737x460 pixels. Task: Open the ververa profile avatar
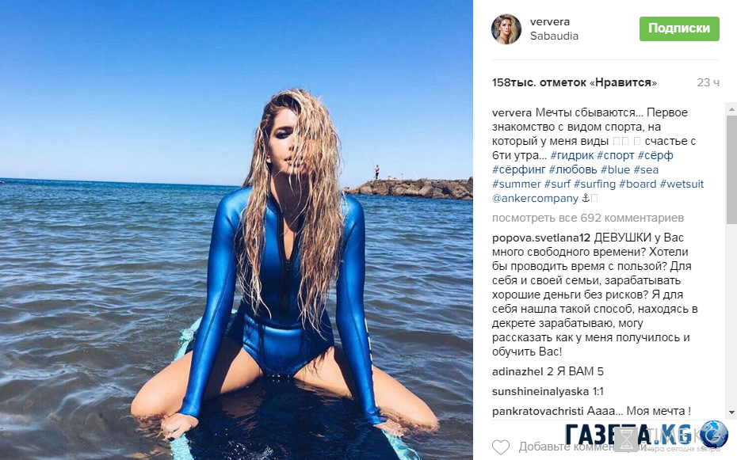click(506, 29)
